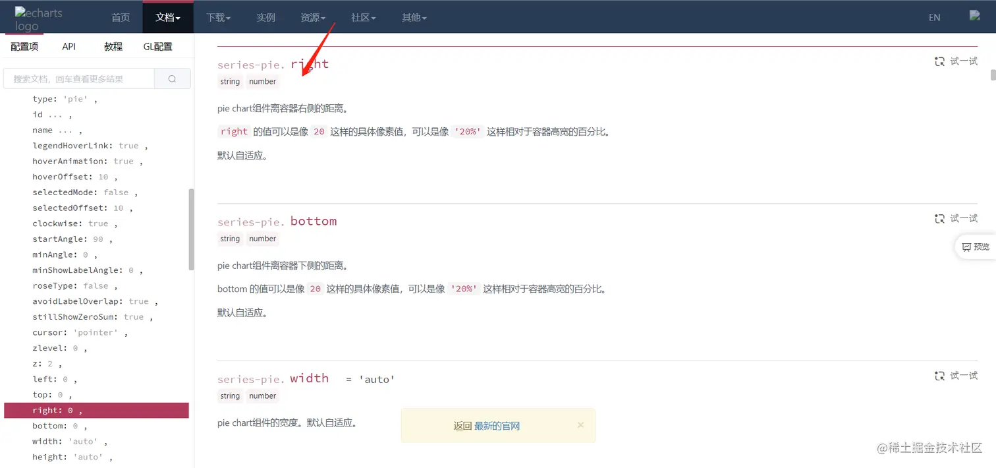Click the 试一试 icon beside series-pie.width

pyautogui.click(x=940, y=376)
